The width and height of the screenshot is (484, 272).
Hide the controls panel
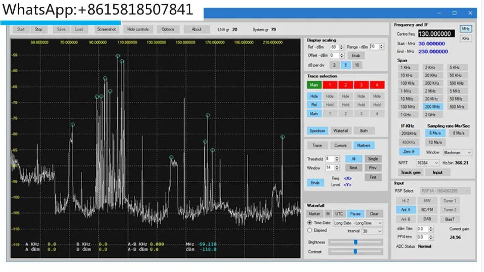pos(139,29)
